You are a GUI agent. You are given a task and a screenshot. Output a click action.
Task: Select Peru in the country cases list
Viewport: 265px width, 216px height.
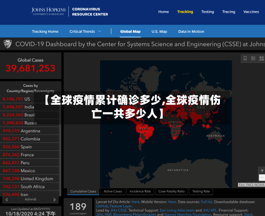[30, 163]
